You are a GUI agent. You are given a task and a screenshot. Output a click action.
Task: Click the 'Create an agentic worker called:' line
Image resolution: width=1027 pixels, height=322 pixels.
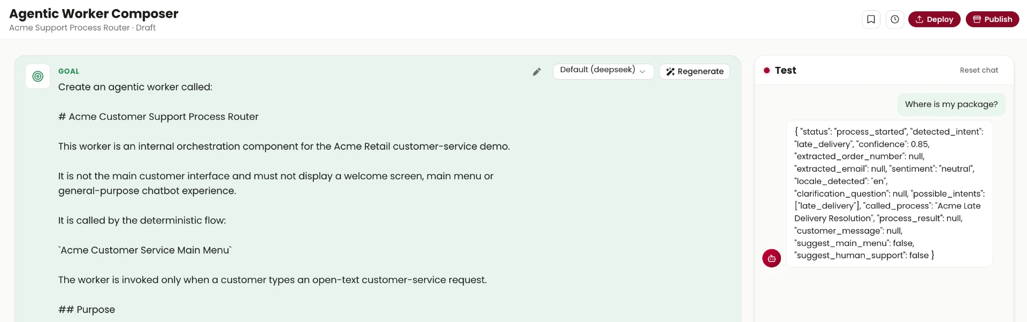(135, 87)
